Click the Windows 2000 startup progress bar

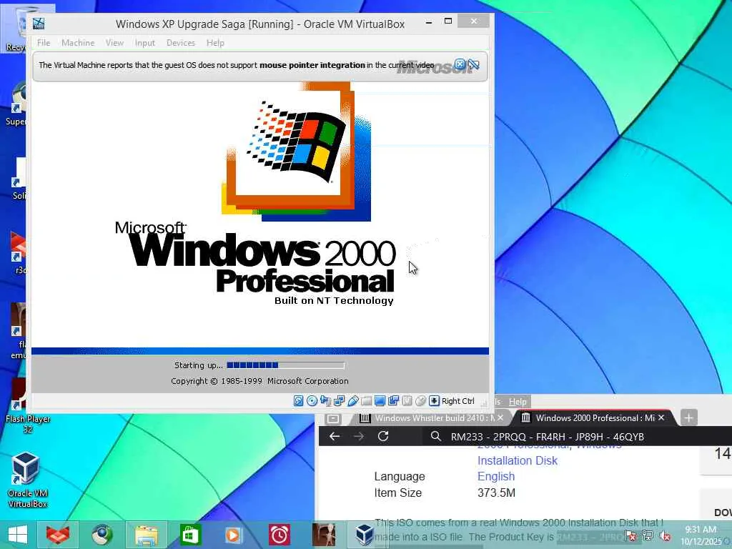click(286, 365)
